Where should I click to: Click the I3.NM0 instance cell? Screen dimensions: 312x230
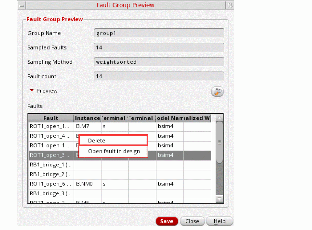click(87, 184)
